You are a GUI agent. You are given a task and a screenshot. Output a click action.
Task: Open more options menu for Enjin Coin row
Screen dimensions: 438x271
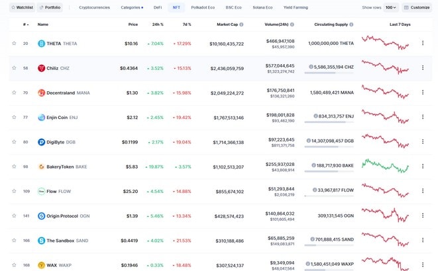tap(423, 117)
